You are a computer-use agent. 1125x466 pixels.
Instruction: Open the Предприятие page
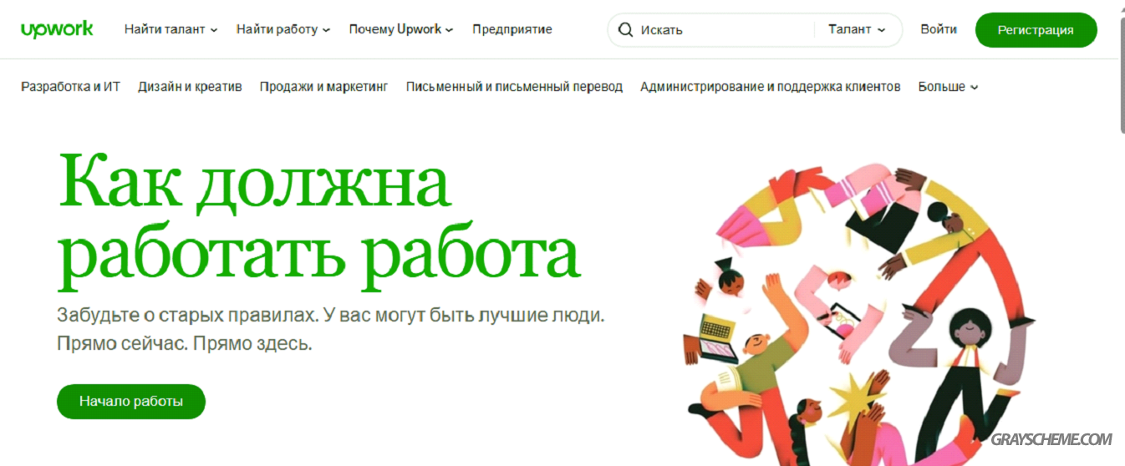pyautogui.click(x=512, y=29)
